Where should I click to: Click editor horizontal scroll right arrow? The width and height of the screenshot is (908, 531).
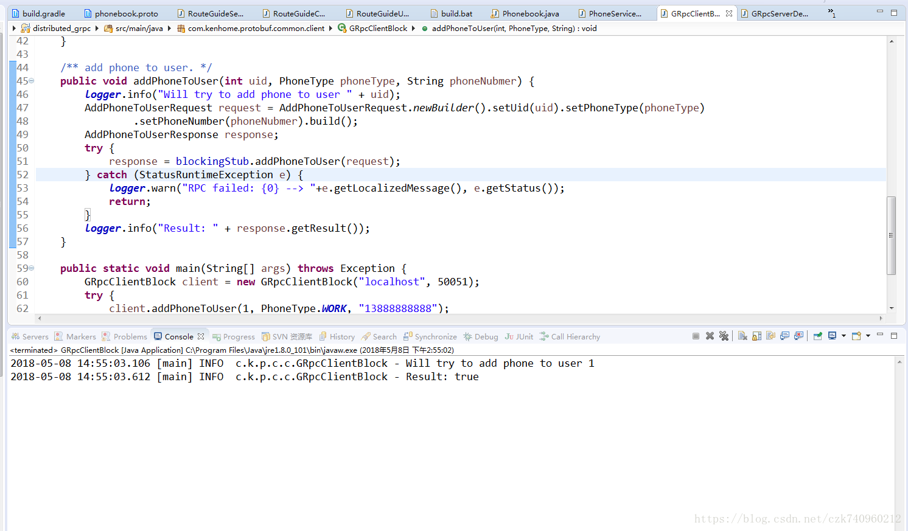pos(881,318)
